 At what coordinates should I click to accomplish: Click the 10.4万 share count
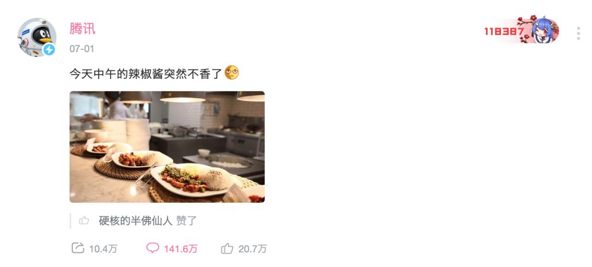[x=104, y=249]
